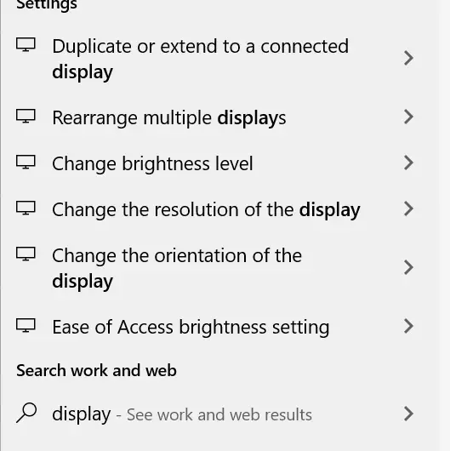Expand chevron for Change brightness level

tap(408, 163)
